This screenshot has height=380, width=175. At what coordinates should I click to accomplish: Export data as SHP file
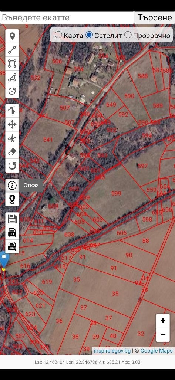[x=12, y=233]
